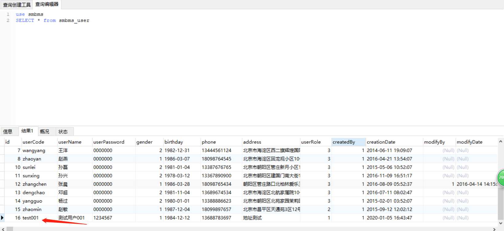Select the userPassword column header
Viewport: 504px width, 231px height.
[114, 142]
